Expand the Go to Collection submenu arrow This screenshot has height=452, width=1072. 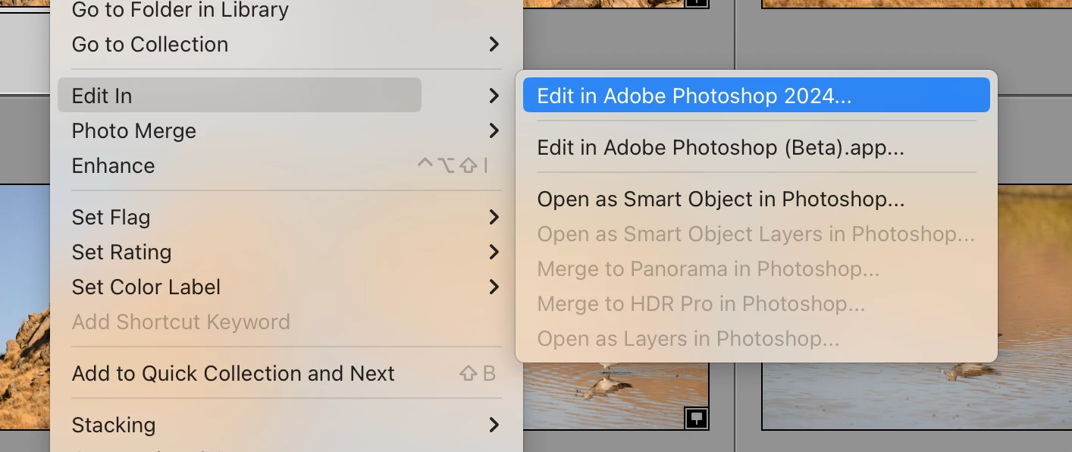(494, 45)
